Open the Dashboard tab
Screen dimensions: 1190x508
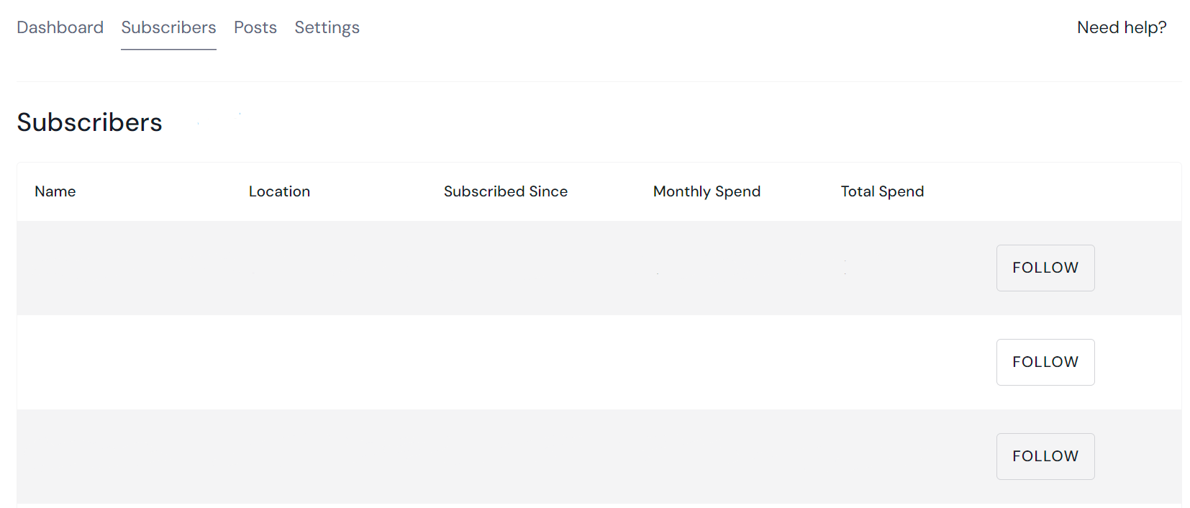tap(60, 27)
